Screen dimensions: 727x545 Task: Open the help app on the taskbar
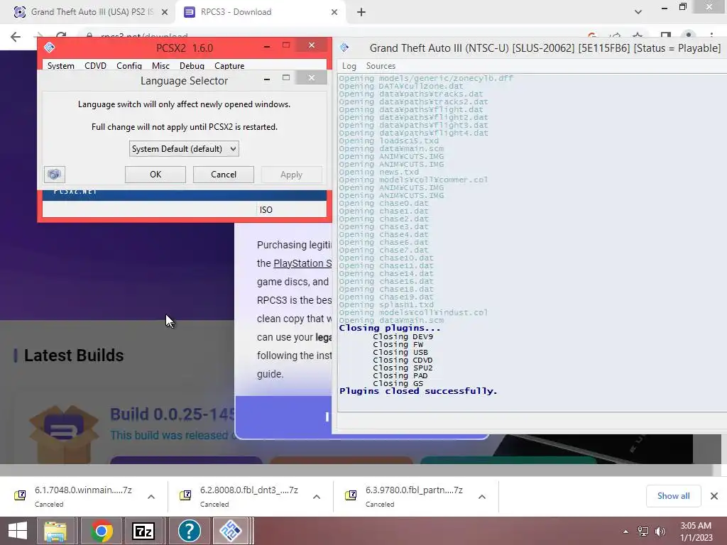click(x=189, y=531)
